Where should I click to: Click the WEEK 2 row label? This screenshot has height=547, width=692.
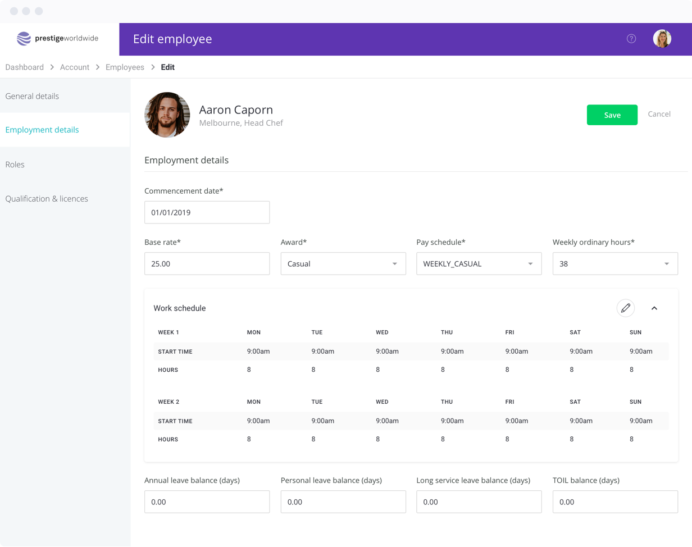pyautogui.click(x=169, y=402)
